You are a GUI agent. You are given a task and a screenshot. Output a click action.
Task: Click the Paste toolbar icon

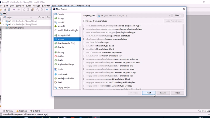click(x=32, y=9)
